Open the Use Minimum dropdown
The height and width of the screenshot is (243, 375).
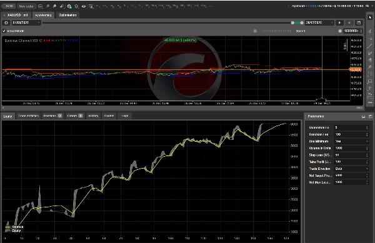pos(351,141)
